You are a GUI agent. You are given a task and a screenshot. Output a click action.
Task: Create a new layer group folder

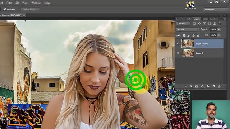[208, 86]
